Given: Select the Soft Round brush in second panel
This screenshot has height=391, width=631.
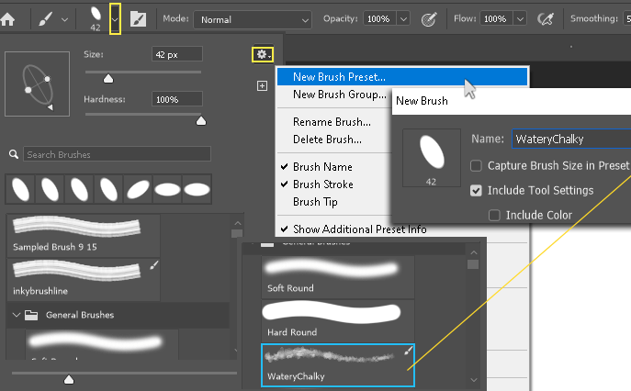Looking at the screenshot, I should pos(338,277).
